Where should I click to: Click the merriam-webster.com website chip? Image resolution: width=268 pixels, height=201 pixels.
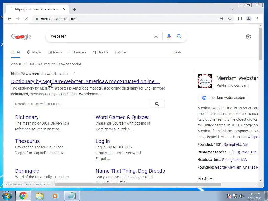(223, 98)
